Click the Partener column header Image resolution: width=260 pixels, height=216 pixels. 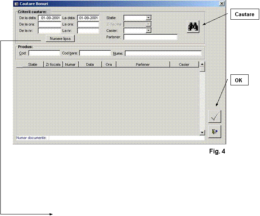tap(143, 65)
